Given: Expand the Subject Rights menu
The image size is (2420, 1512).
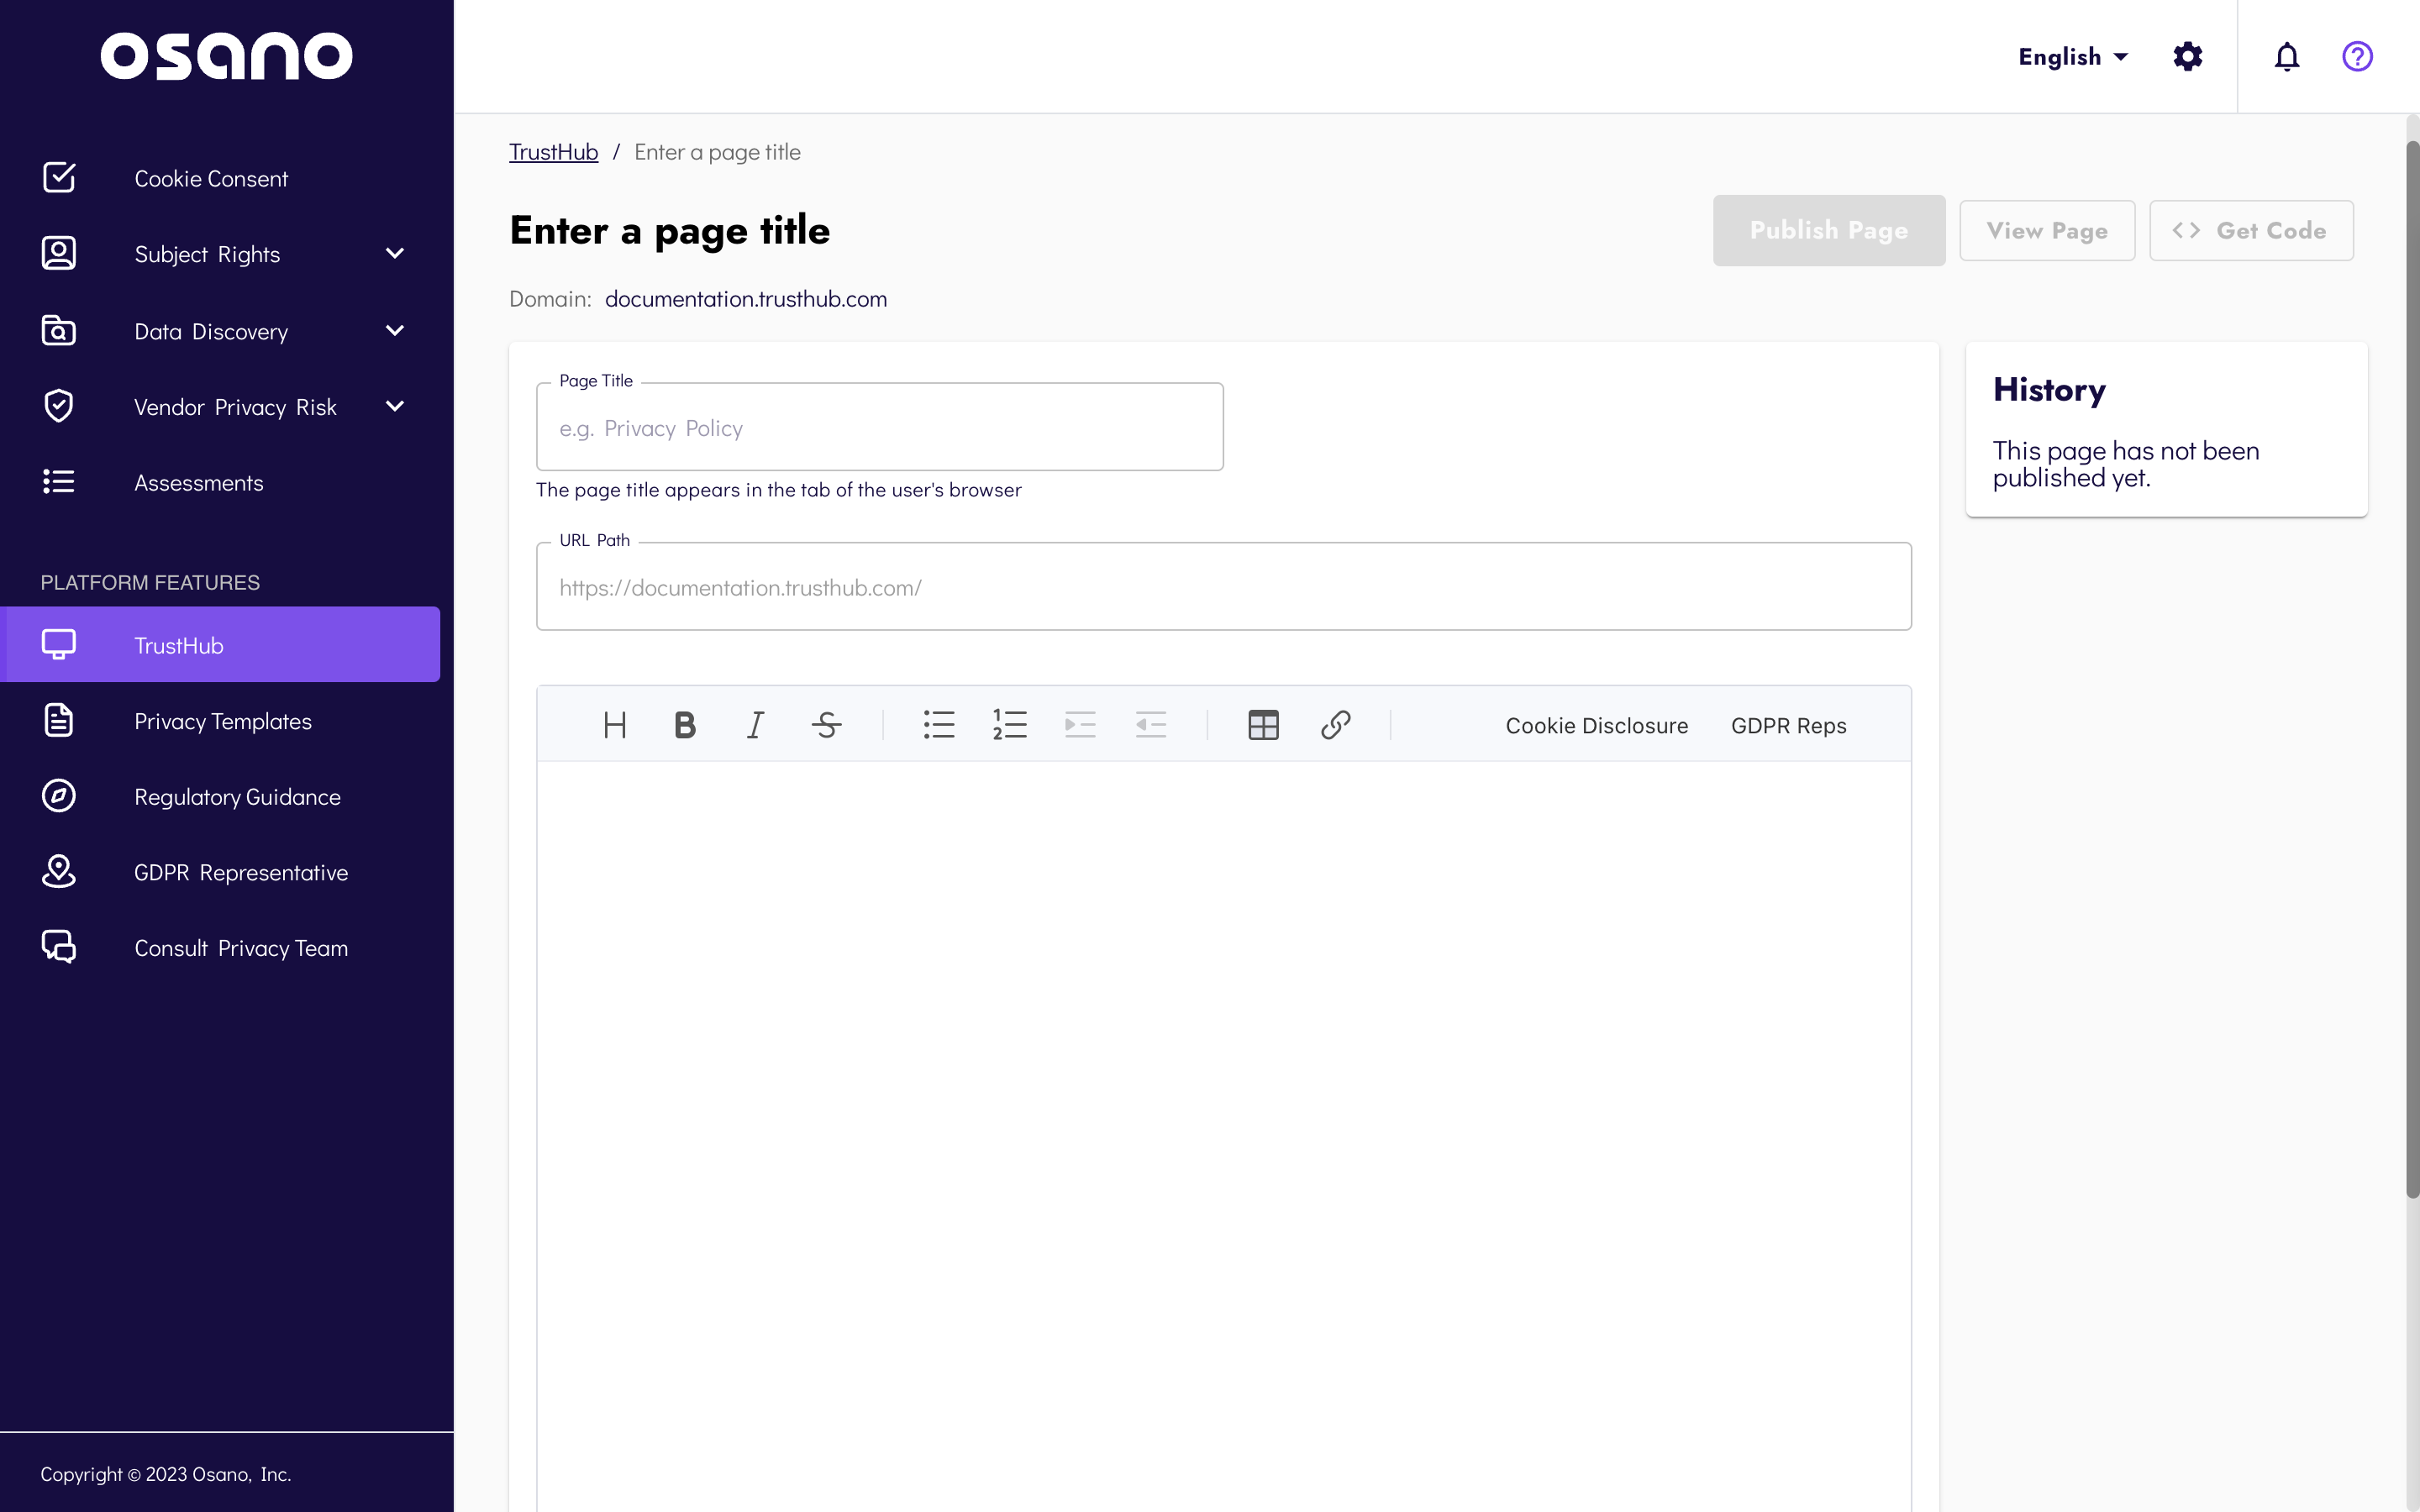Looking at the screenshot, I should 395,254.
